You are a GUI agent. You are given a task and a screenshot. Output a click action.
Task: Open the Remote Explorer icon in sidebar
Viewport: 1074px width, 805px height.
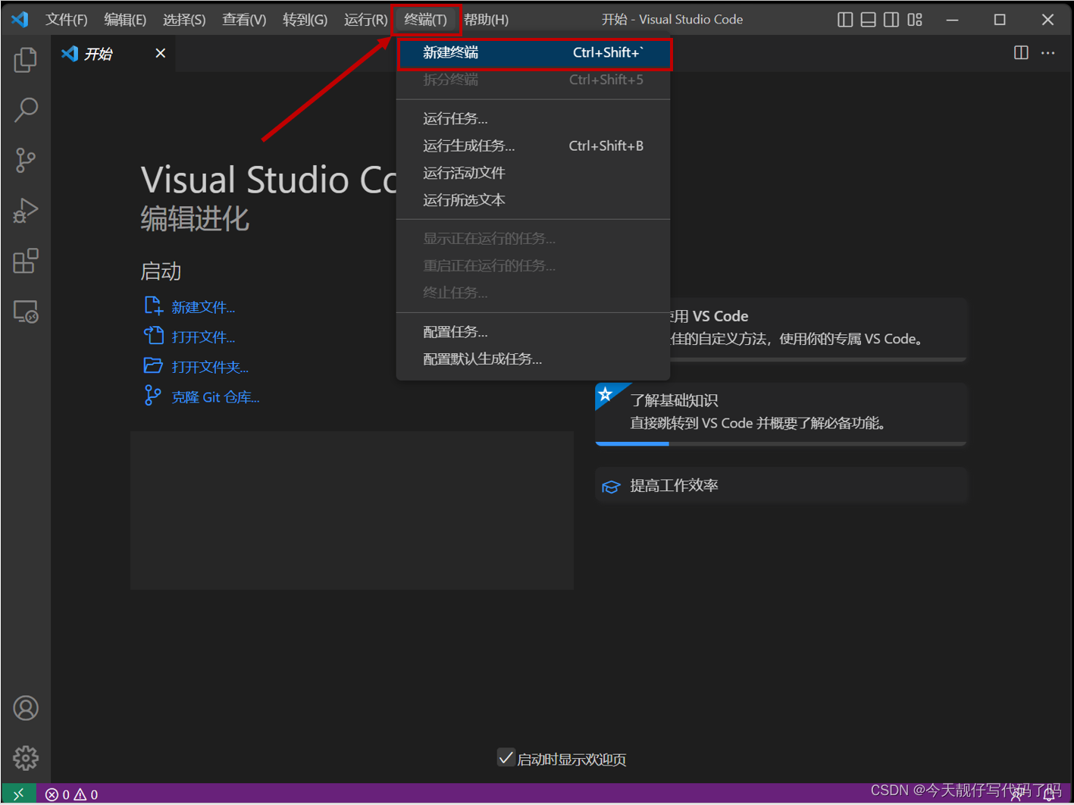coord(25,311)
